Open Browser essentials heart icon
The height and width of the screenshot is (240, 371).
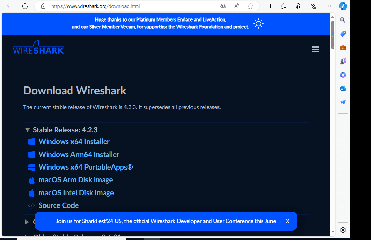tap(314, 6)
